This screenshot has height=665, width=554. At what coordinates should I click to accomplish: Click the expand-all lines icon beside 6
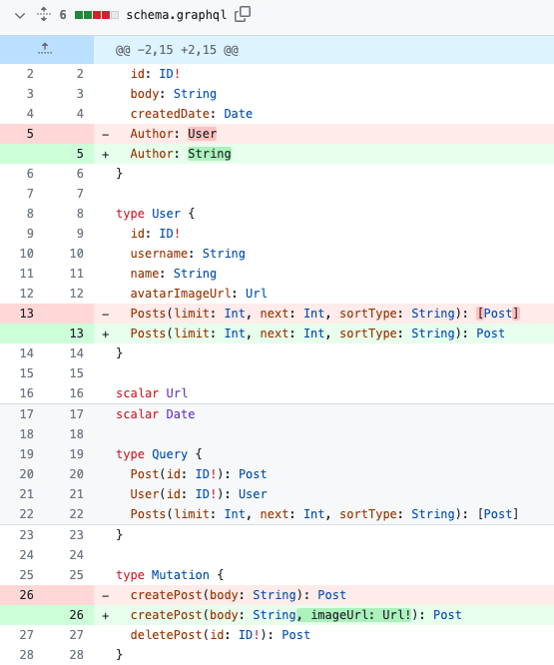(x=44, y=14)
